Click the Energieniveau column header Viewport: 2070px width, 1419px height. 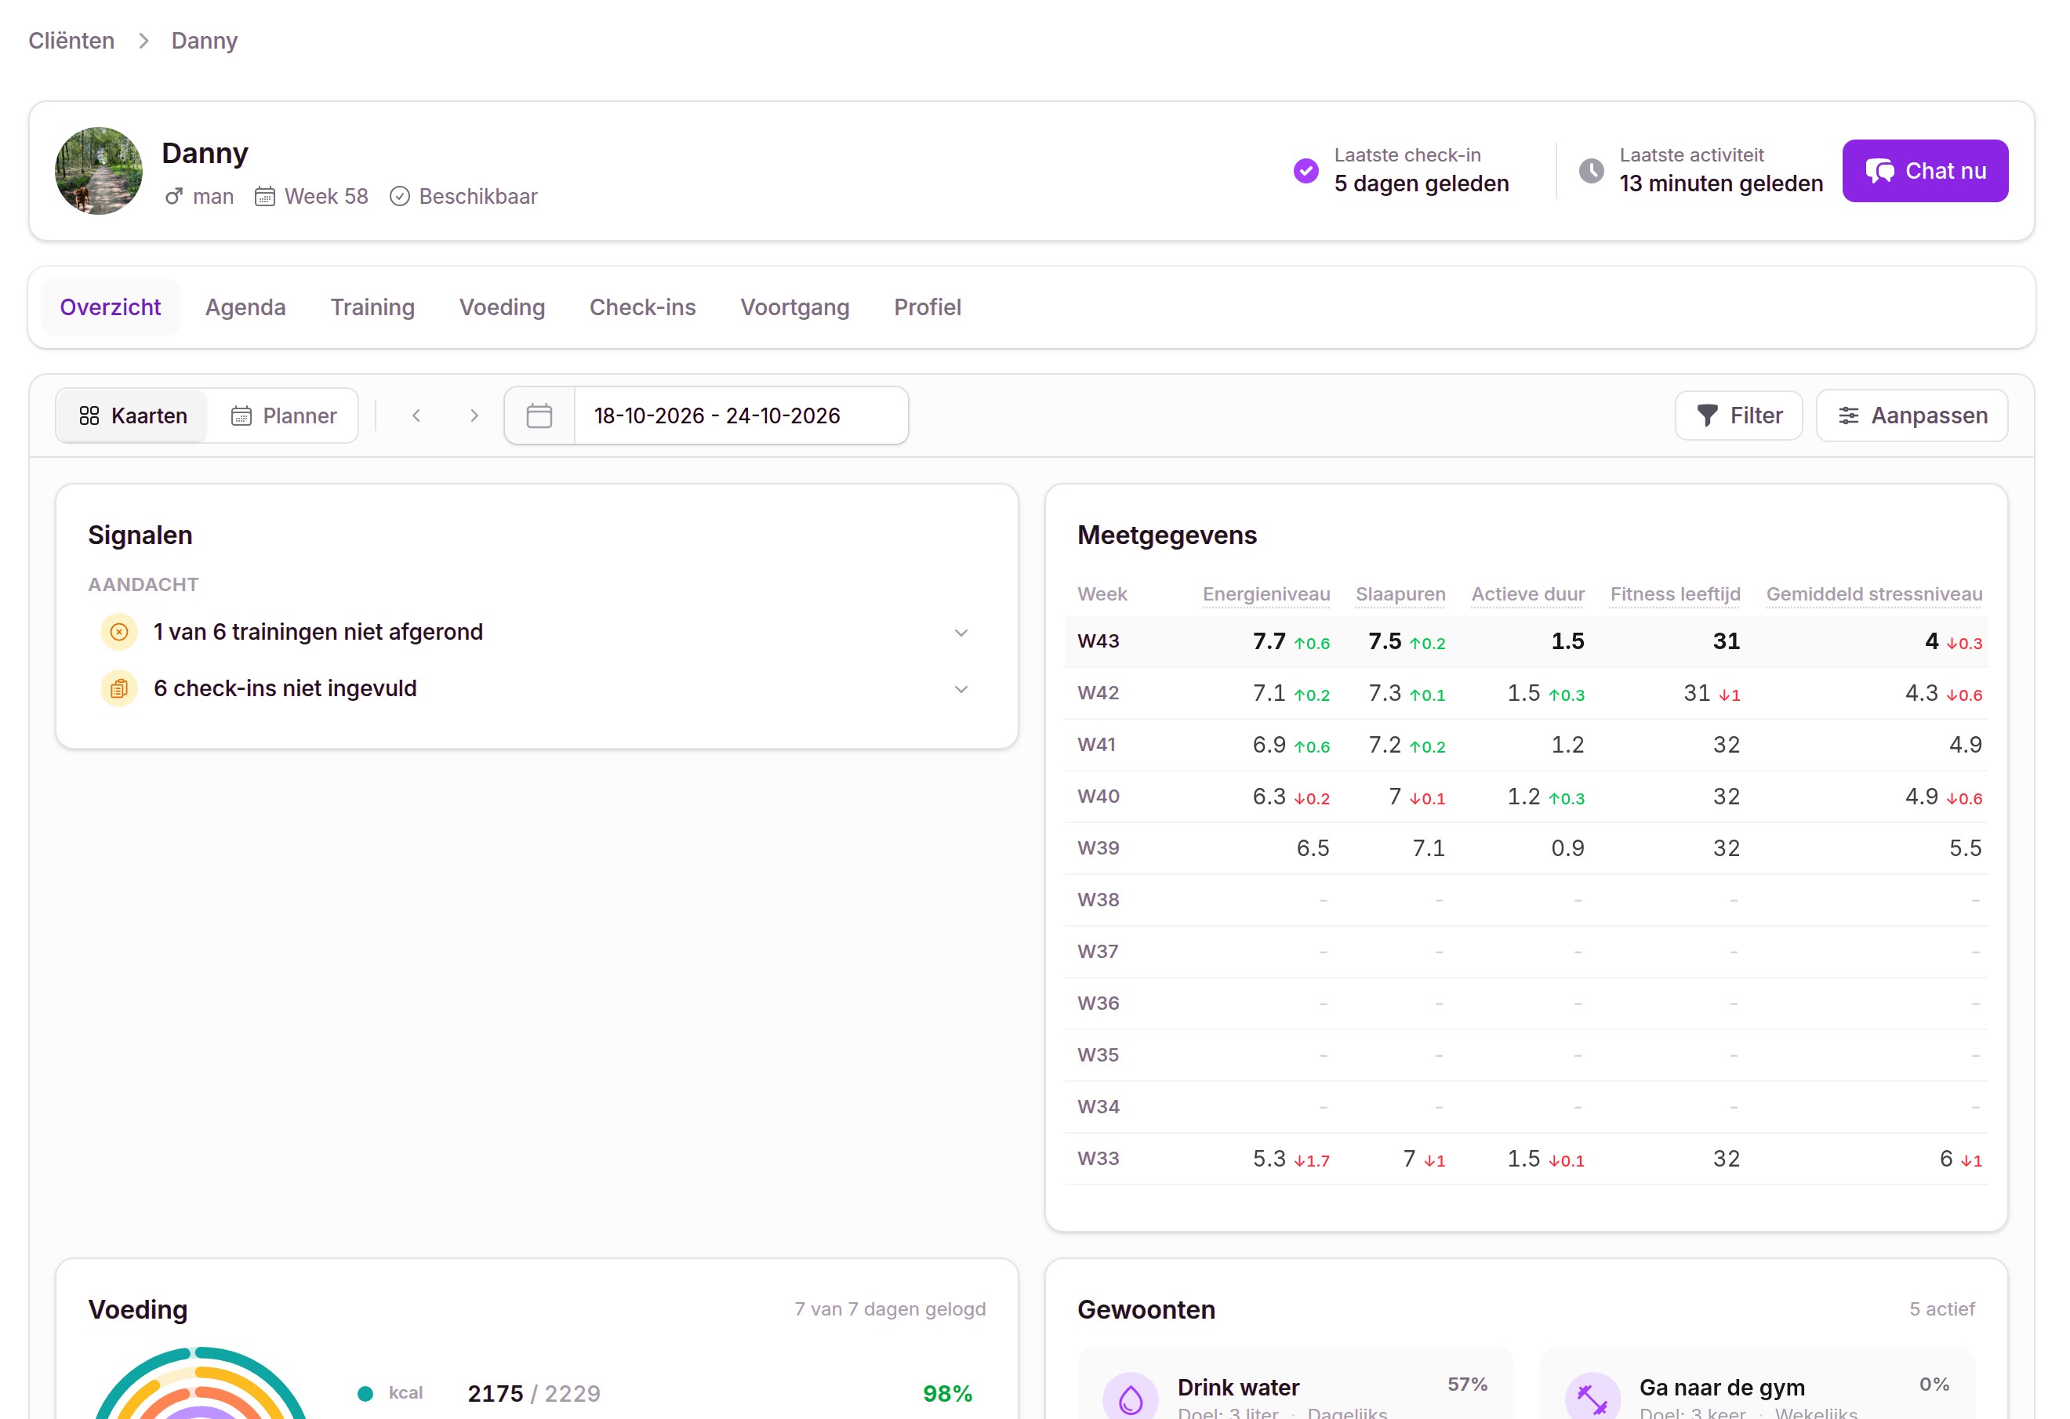[1266, 594]
